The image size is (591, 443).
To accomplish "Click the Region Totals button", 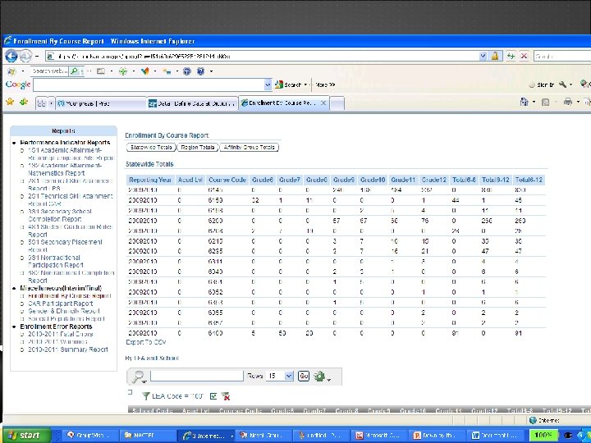I will (198, 148).
